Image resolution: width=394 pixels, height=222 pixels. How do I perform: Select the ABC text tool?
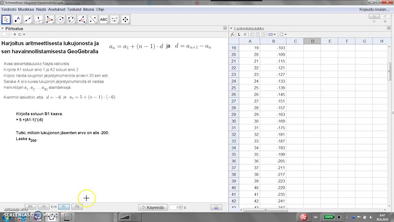click(x=104, y=19)
